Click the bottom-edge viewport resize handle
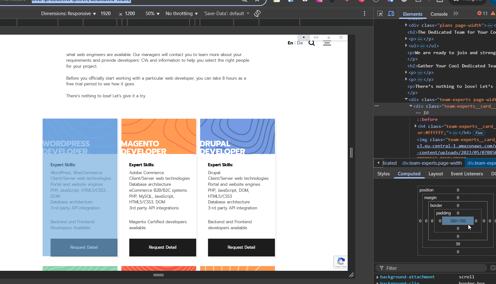 pyautogui.click(x=158, y=275)
